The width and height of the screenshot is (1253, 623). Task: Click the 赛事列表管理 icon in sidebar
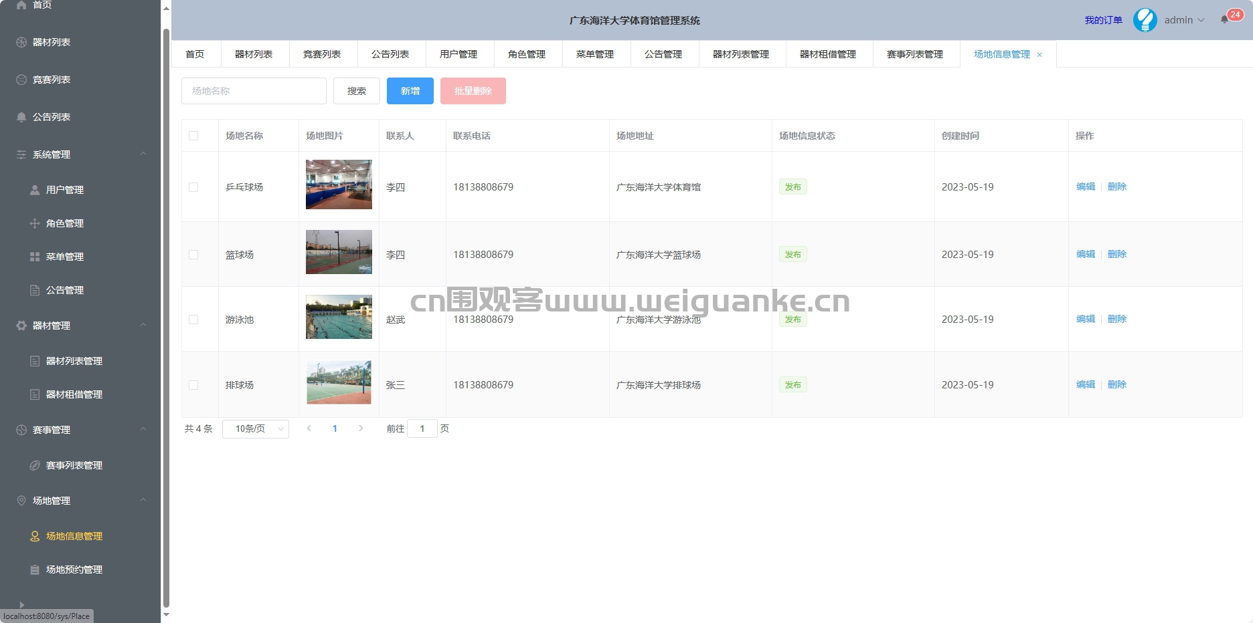click(35, 465)
